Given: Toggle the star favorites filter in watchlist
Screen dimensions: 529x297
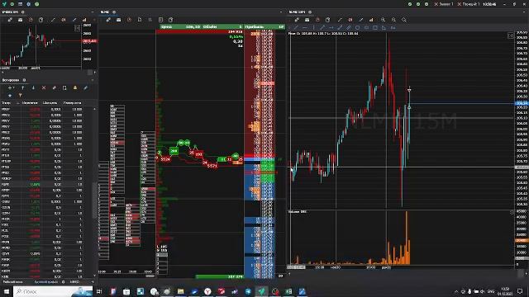Looking at the screenshot, I should (10, 96).
